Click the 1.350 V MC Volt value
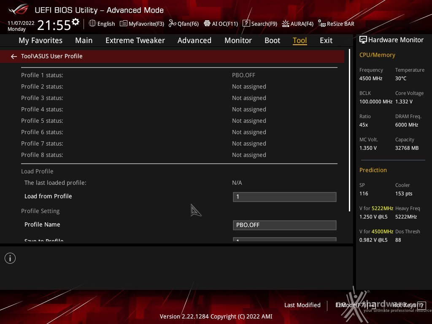Image resolution: width=432 pixels, height=324 pixels. pos(368,148)
